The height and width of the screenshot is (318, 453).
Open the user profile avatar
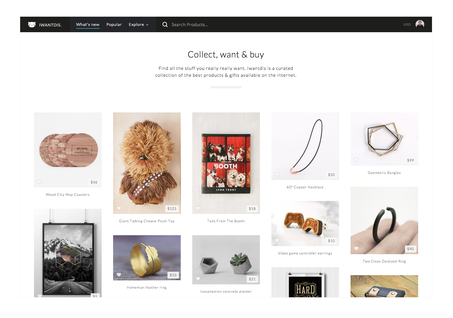pyautogui.click(x=420, y=24)
